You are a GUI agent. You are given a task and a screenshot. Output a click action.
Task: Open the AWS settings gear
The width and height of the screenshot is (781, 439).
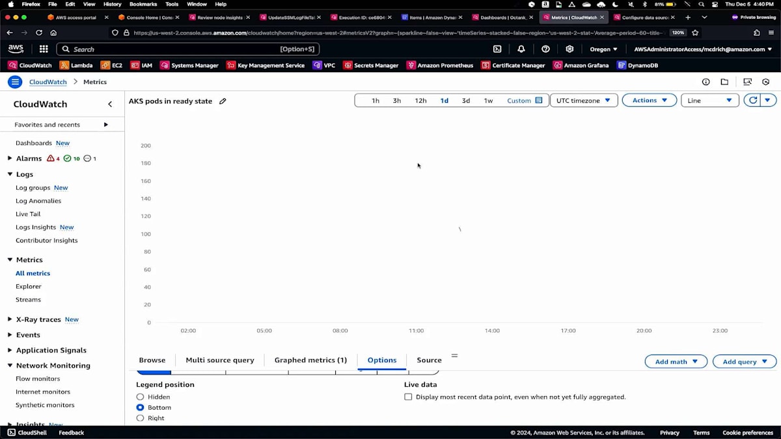tap(569, 49)
